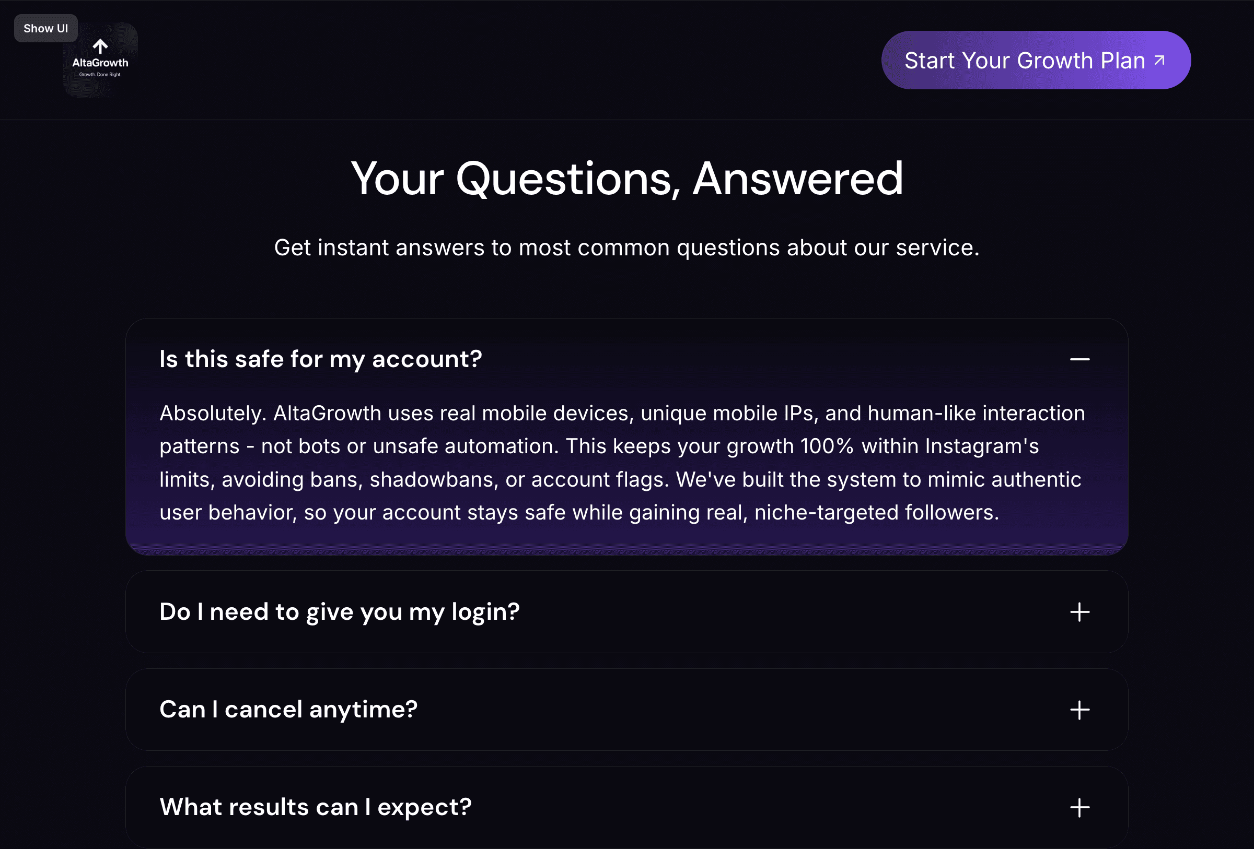Click the 'Get instant answers' subtitle text
The height and width of the screenshot is (849, 1254).
(x=626, y=248)
